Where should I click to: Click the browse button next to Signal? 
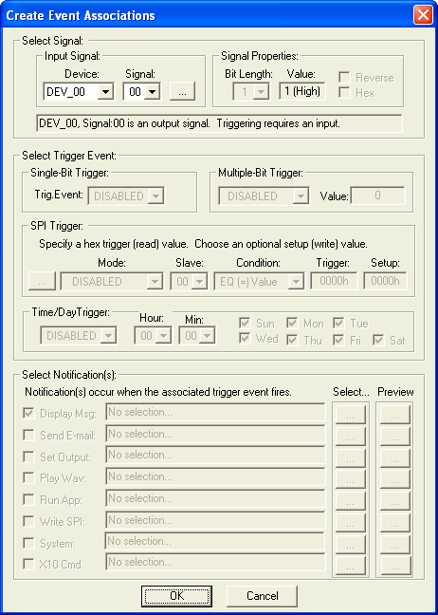(x=182, y=92)
